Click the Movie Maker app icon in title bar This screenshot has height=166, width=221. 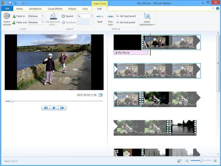(x=2, y=3)
